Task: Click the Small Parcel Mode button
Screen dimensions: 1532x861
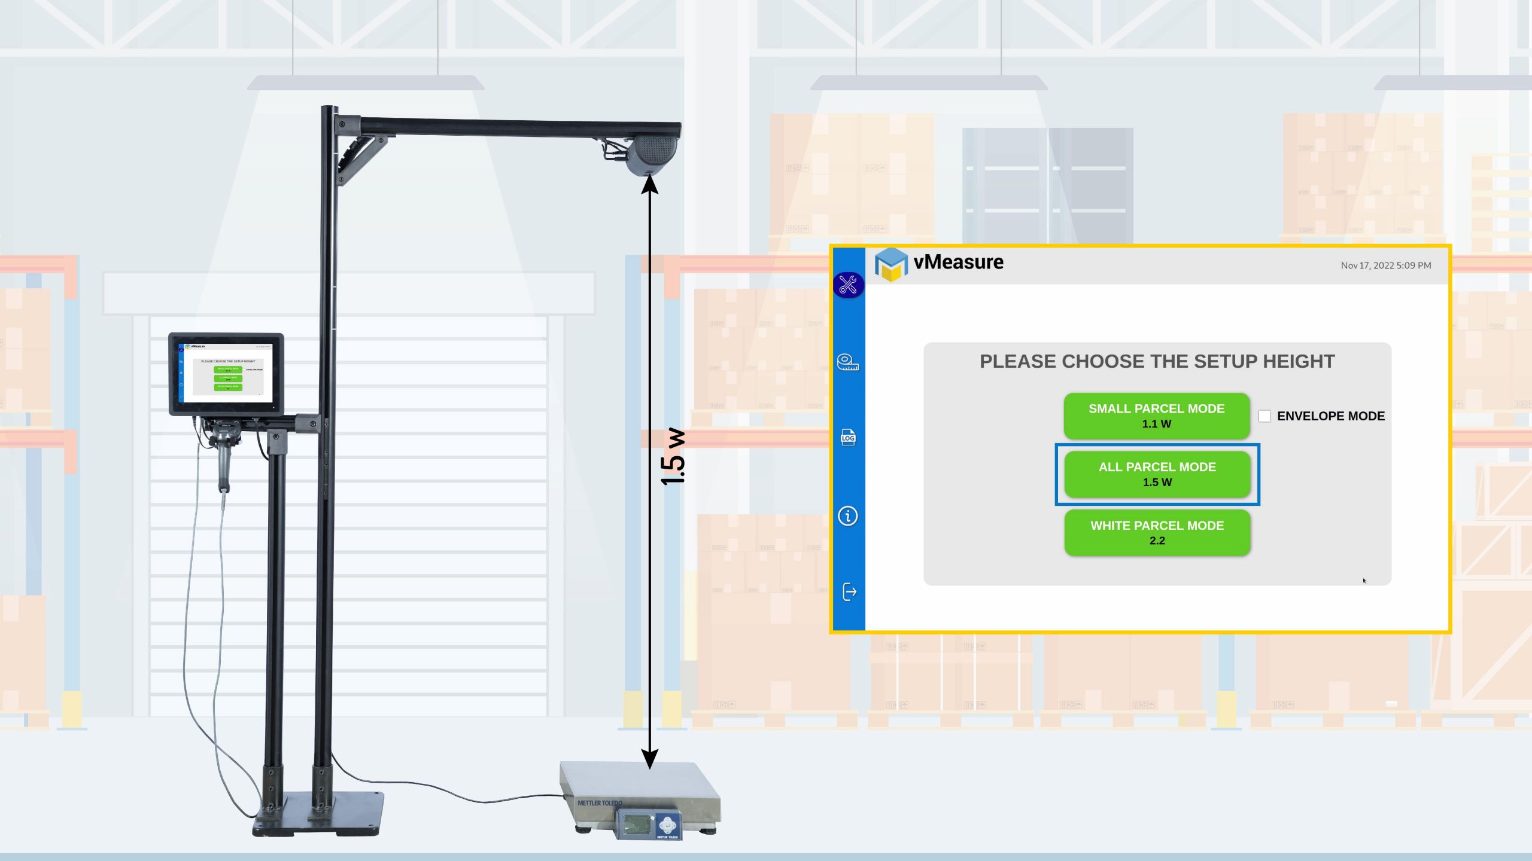Action: pos(1156,416)
